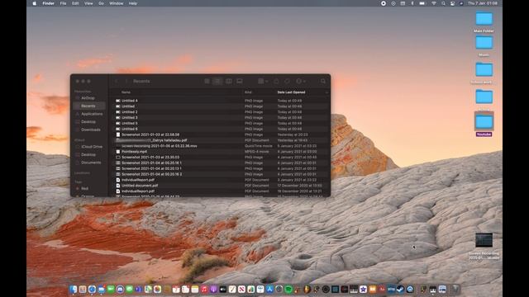Open the Window menu

pos(117,3)
